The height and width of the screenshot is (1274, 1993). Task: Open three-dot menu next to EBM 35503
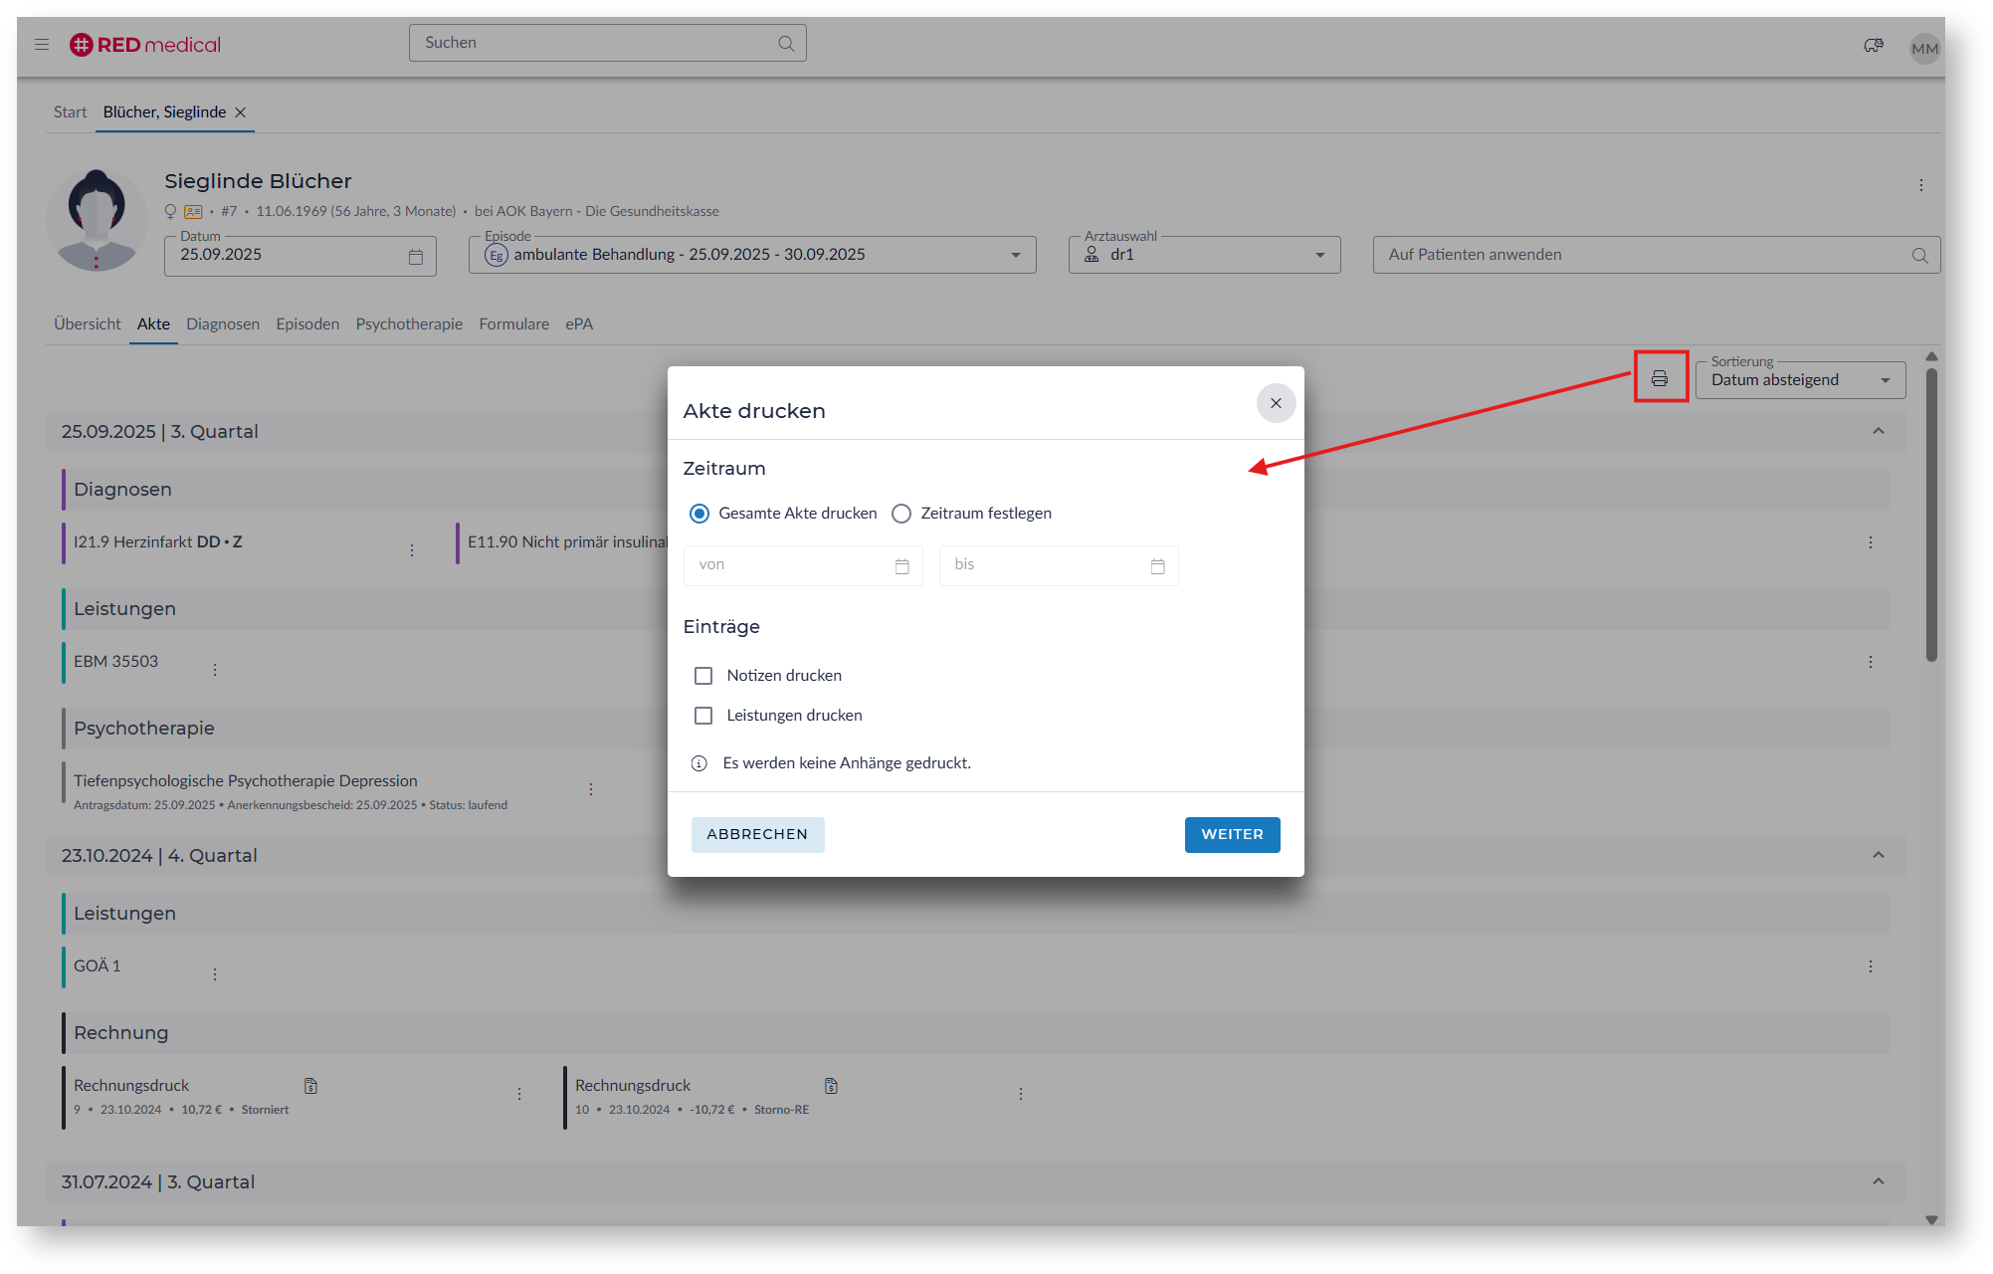pos(215,670)
